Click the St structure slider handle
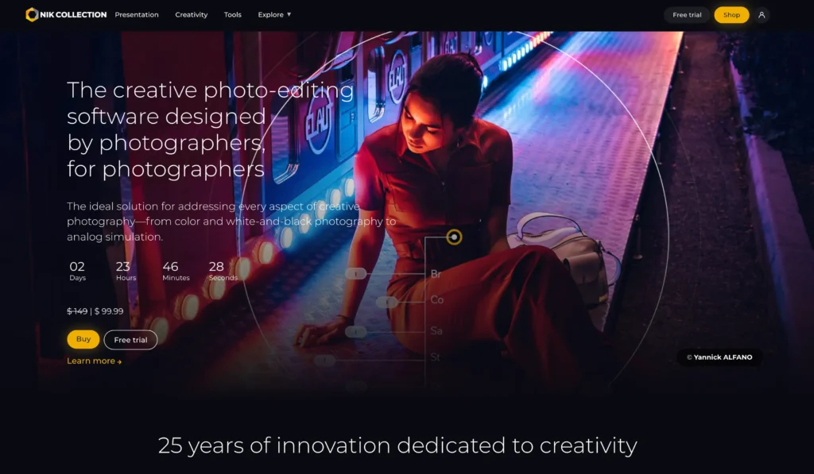The width and height of the screenshot is (814, 474). 324,360
